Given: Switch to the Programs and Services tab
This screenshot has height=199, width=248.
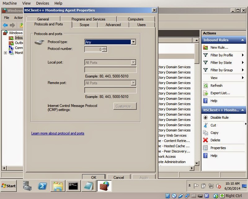Looking at the screenshot, I should 88,19.
